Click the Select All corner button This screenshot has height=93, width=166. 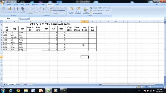tap(2, 22)
